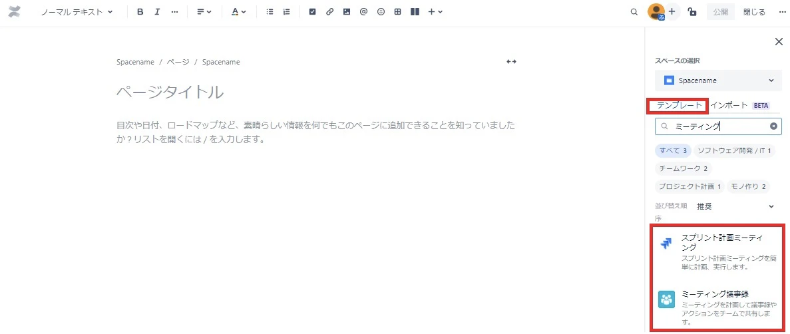Screen dimensions: 790x334
Task: Open the Spacename space selector dropdown
Action: click(x=719, y=81)
